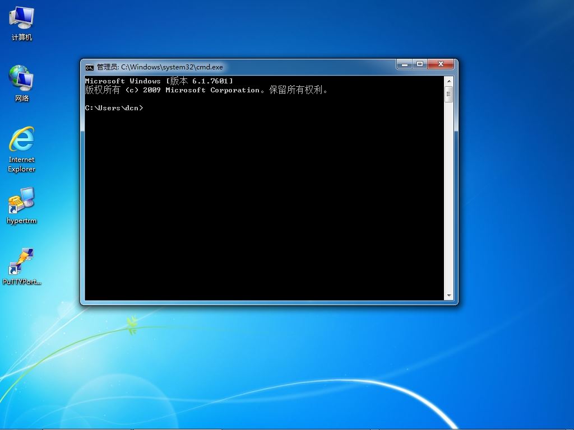574x430 pixels.
Task: Open the 计算机 desktop icon
Action: pyautogui.click(x=22, y=24)
